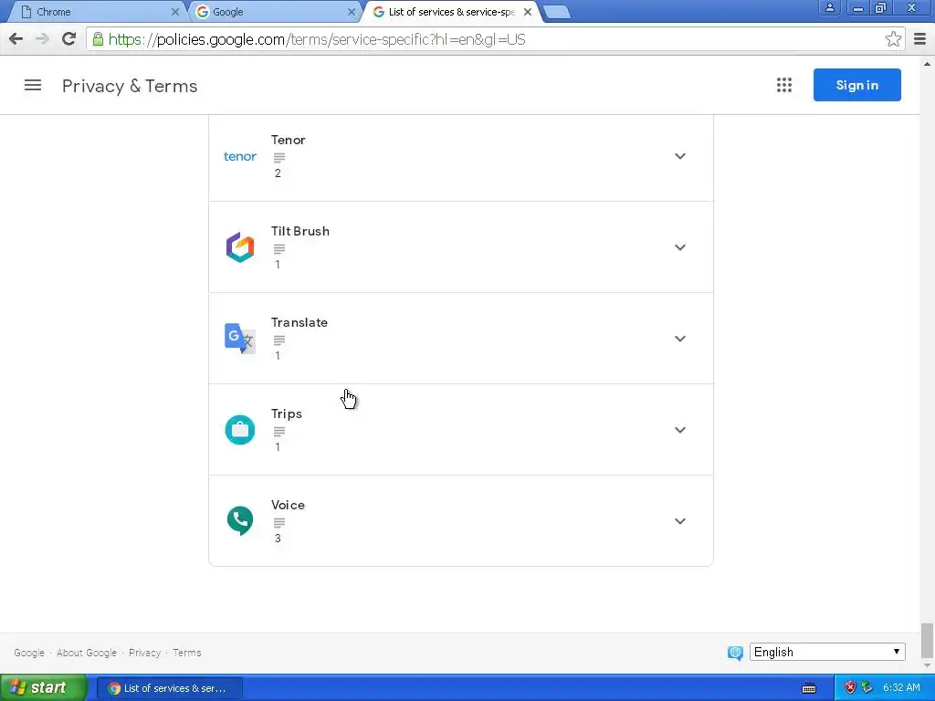This screenshot has height=701, width=935.
Task: Open the Privacy footer link
Action: (x=145, y=653)
